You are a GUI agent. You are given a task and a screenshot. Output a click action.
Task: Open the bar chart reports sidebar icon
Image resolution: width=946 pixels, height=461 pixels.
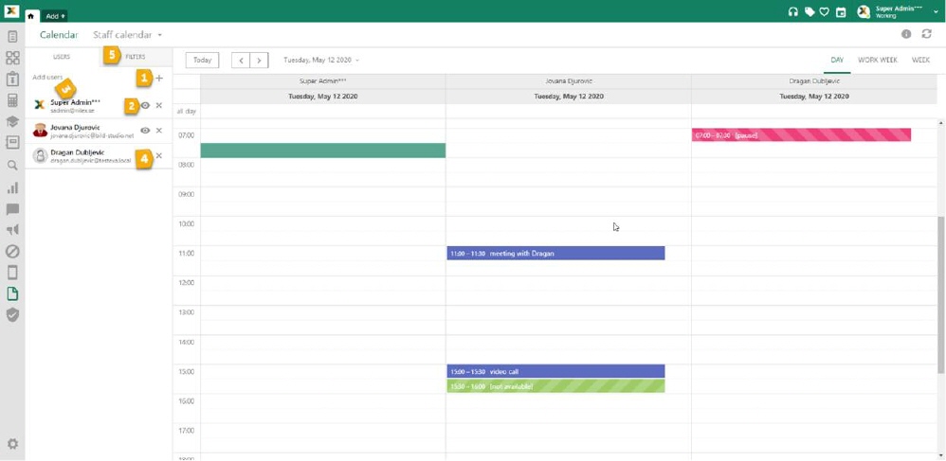(12, 187)
